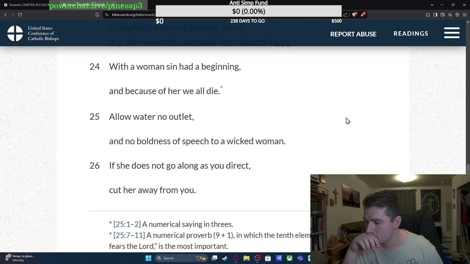
Task: Open the Xbox app on the taskbar
Action: click(x=290, y=258)
